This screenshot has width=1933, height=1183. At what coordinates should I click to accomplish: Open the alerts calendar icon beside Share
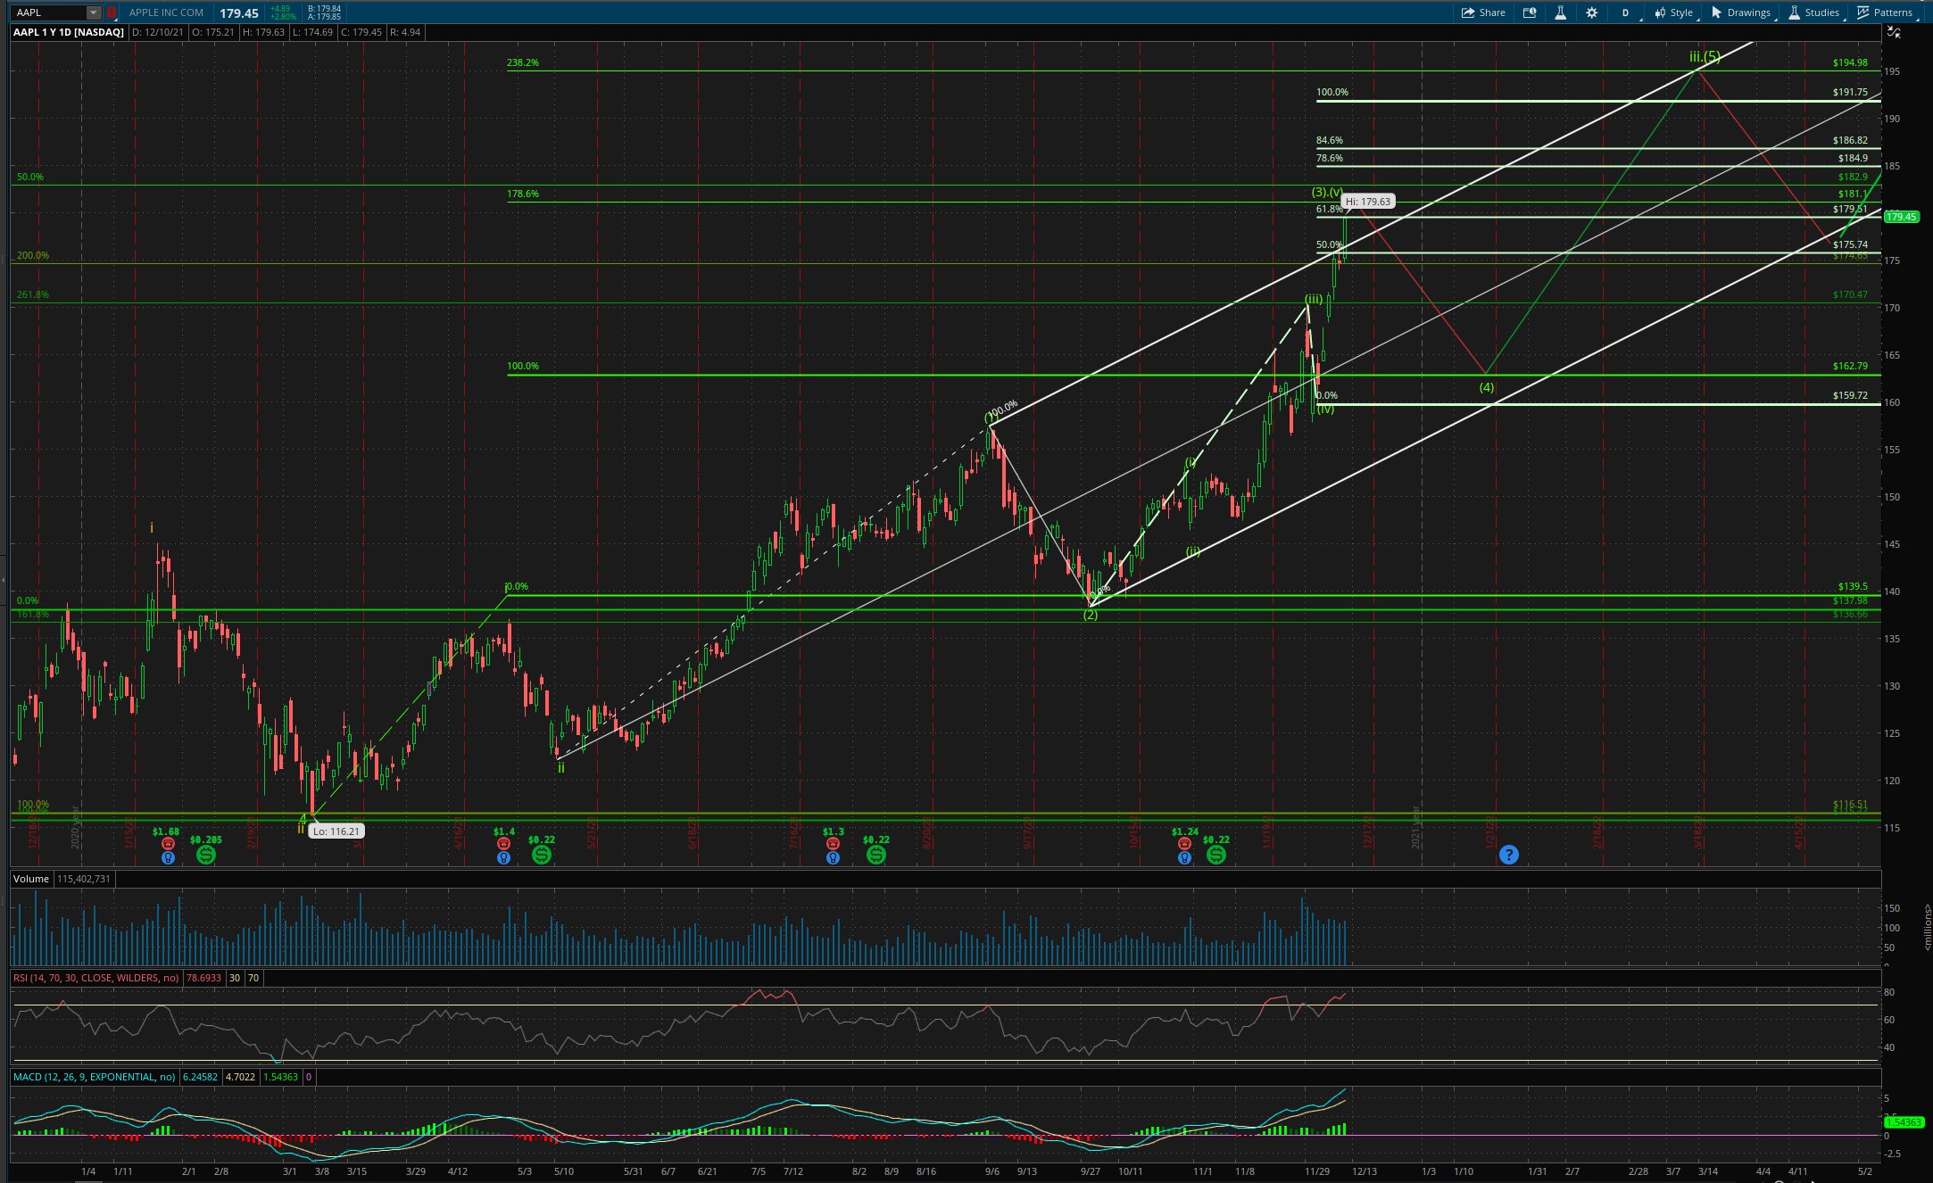tap(1530, 12)
